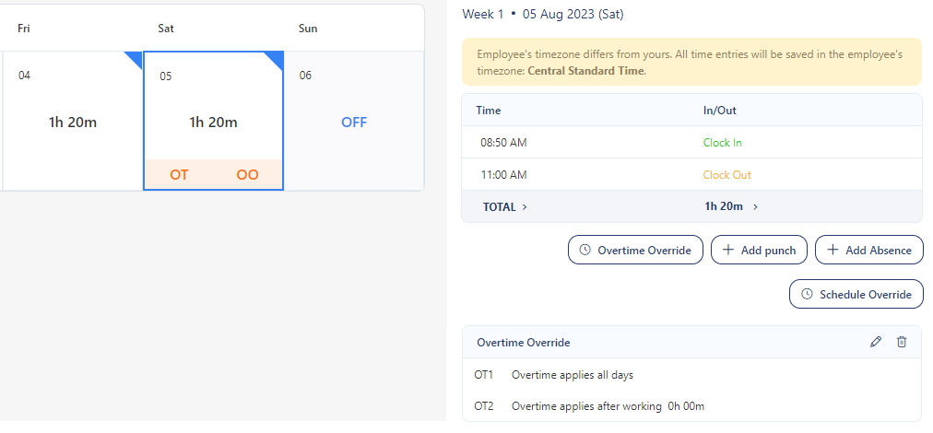Image resolution: width=933 pixels, height=433 pixels.
Task: Click the plus icon on Add Absence
Action: tap(833, 250)
